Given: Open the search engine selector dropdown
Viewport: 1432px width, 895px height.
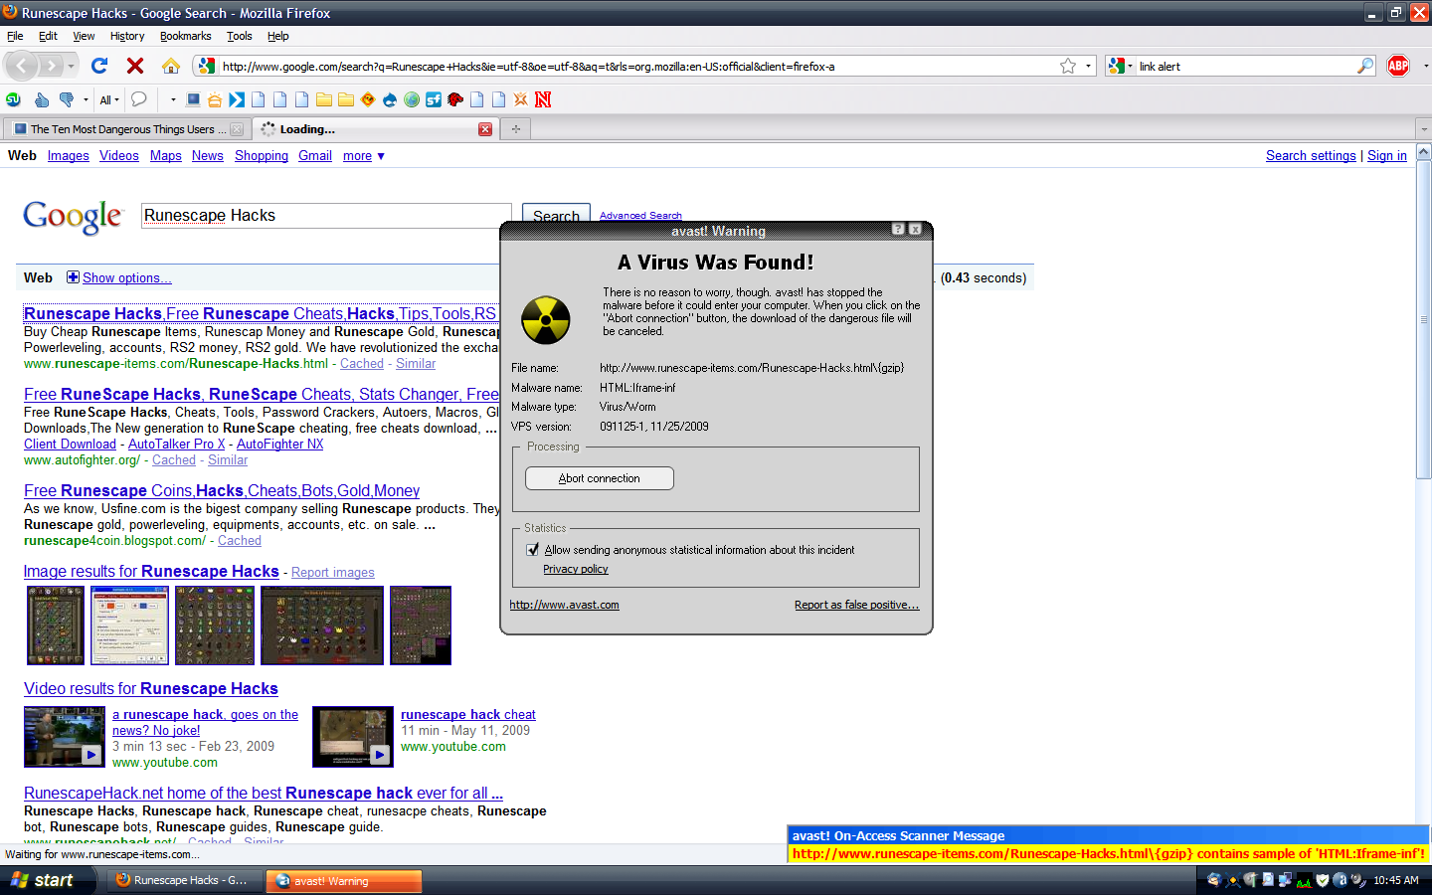Looking at the screenshot, I should click(1120, 66).
